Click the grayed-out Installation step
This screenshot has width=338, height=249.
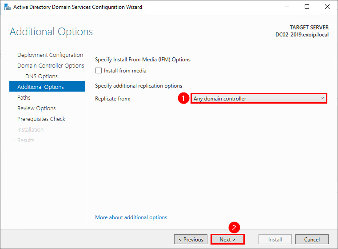(x=30, y=130)
